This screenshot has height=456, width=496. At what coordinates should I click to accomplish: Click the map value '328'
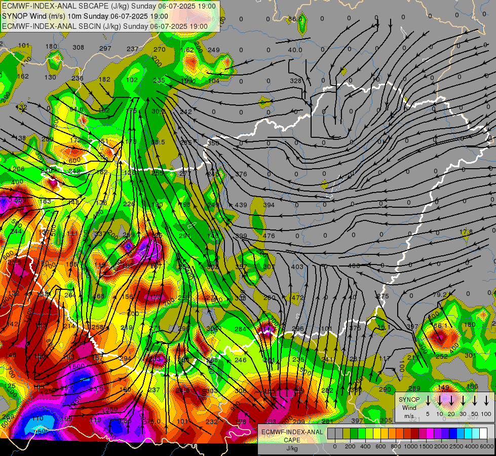point(295,81)
